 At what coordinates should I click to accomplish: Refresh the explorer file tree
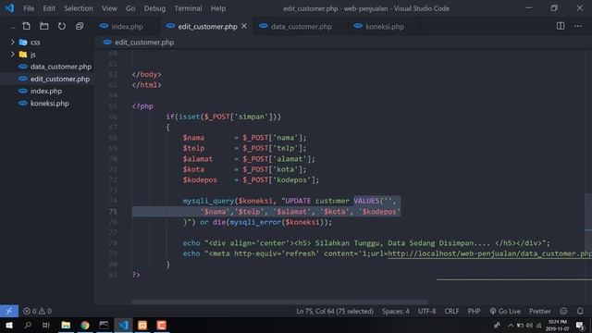coord(62,26)
